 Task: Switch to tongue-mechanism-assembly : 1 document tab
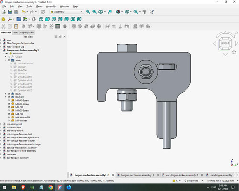[x=138, y=175]
